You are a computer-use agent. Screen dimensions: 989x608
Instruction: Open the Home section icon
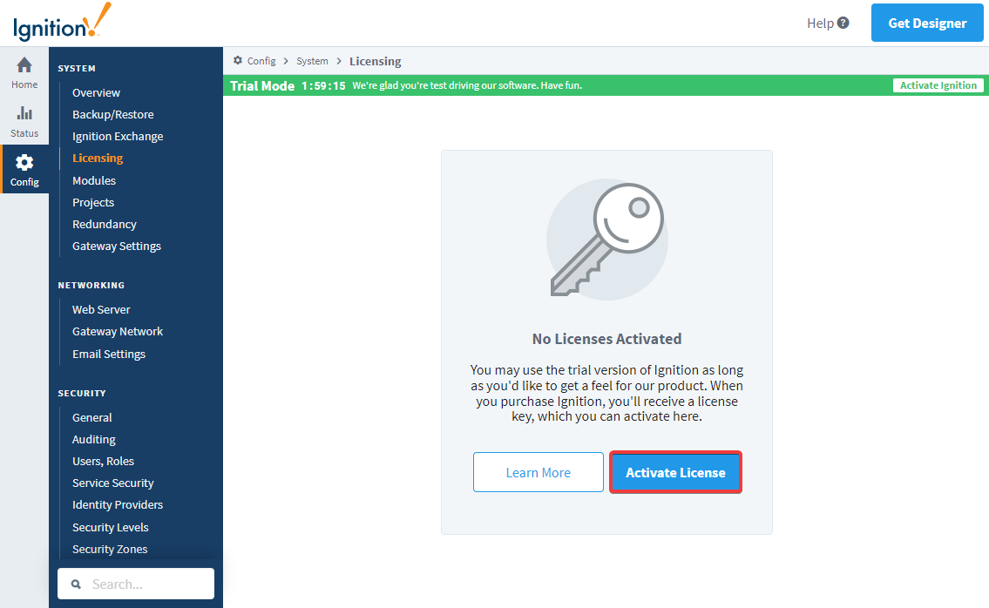click(24, 65)
